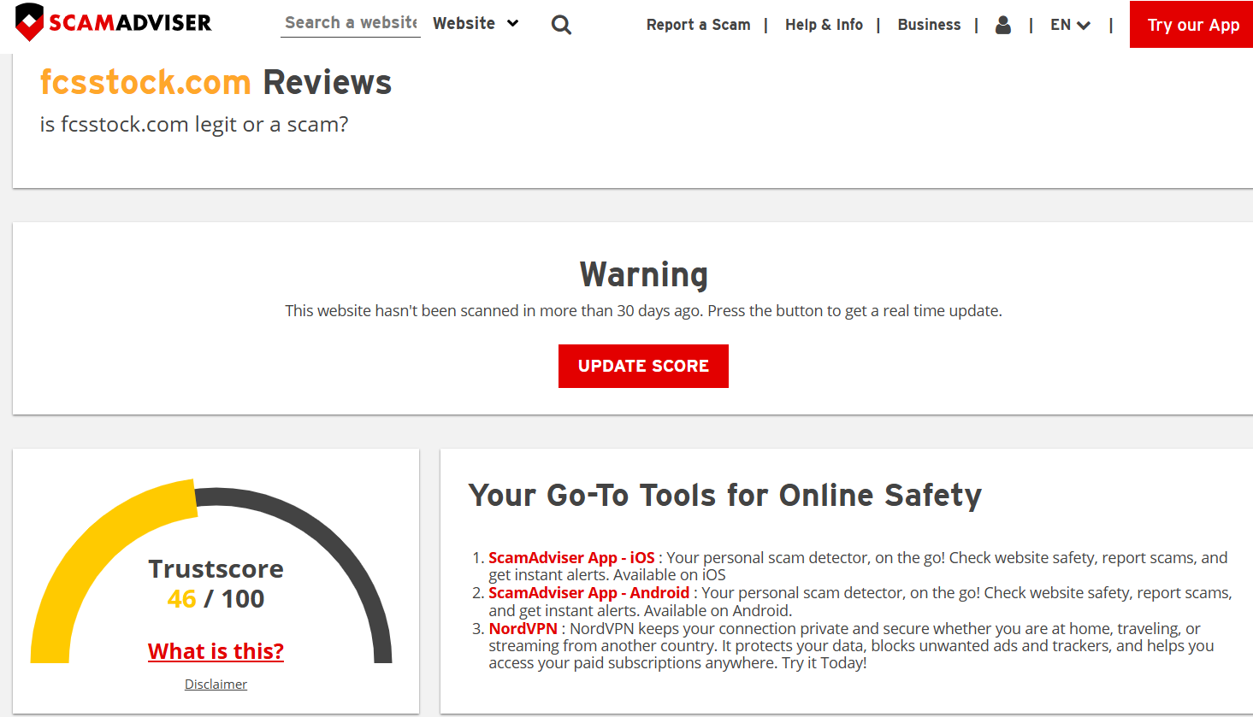Open the Disclaimer link under Trustscore
Viewport: 1253px width, 717px height.
tap(216, 685)
